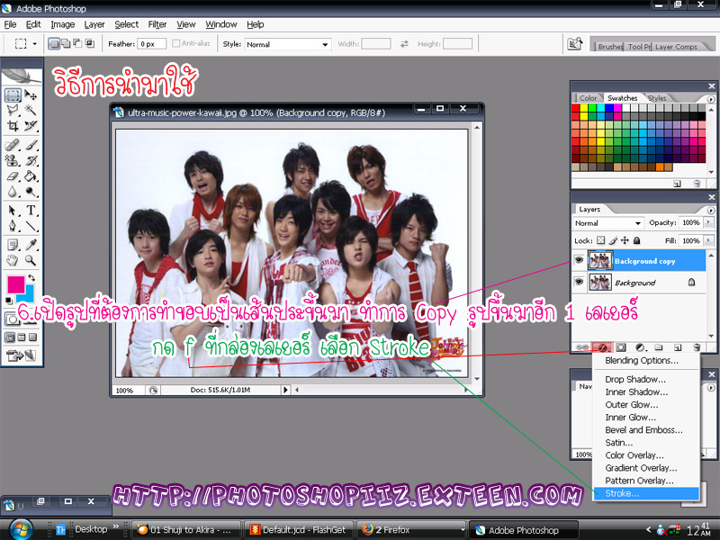Hide the Background copy layer
Screen dimensions: 720x540
[579, 260]
